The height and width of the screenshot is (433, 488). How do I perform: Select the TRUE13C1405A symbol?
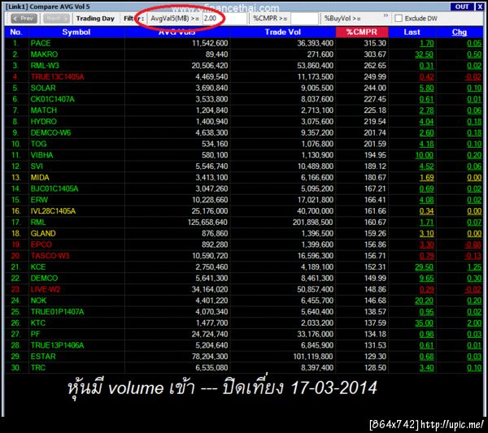click(57, 77)
